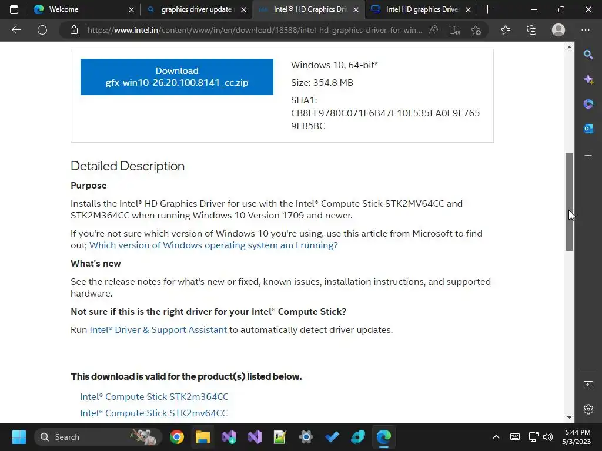Open sidebar settings gear
Viewport: 602px width, 451px height.
point(588,409)
